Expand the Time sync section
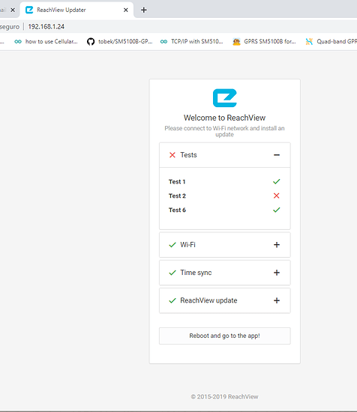Image resolution: width=357 pixels, height=412 pixels. coord(277,273)
